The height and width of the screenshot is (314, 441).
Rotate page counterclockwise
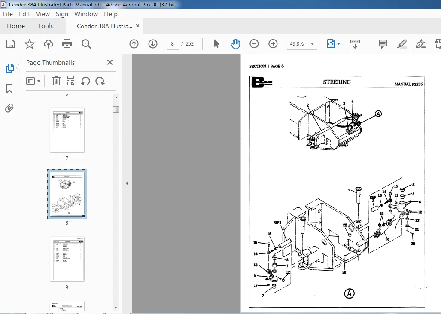[85, 81]
